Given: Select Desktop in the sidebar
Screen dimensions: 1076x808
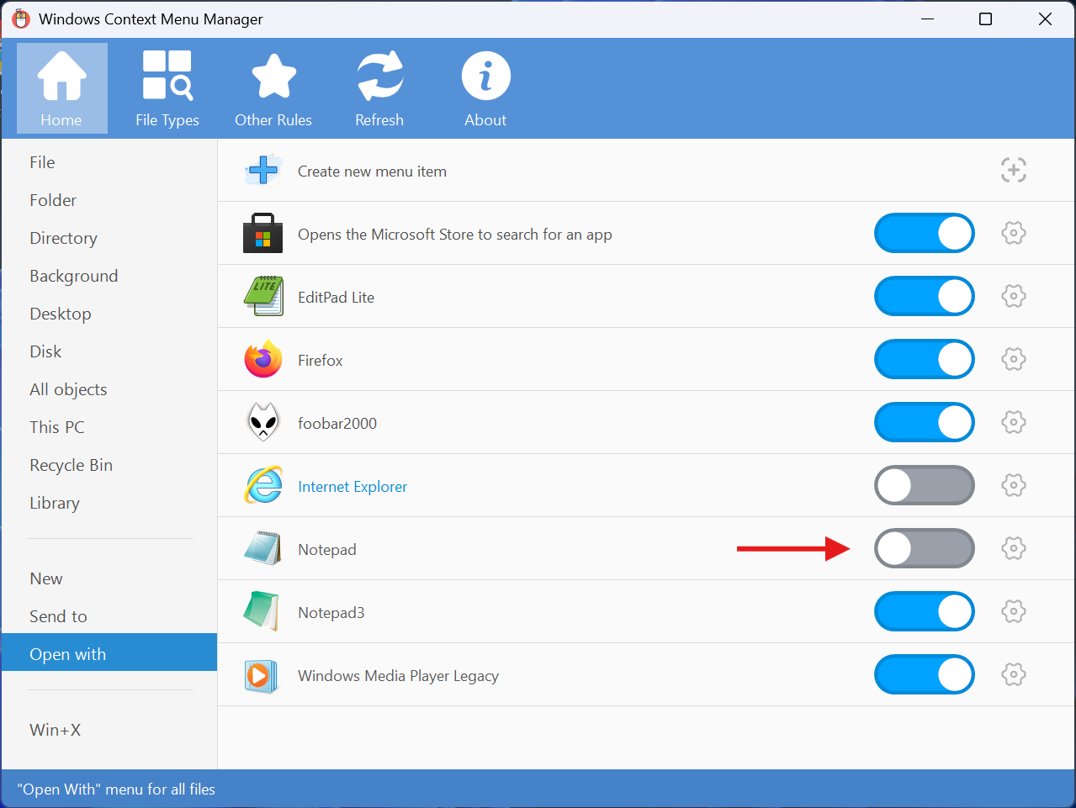Looking at the screenshot, I should pos(109,314).
